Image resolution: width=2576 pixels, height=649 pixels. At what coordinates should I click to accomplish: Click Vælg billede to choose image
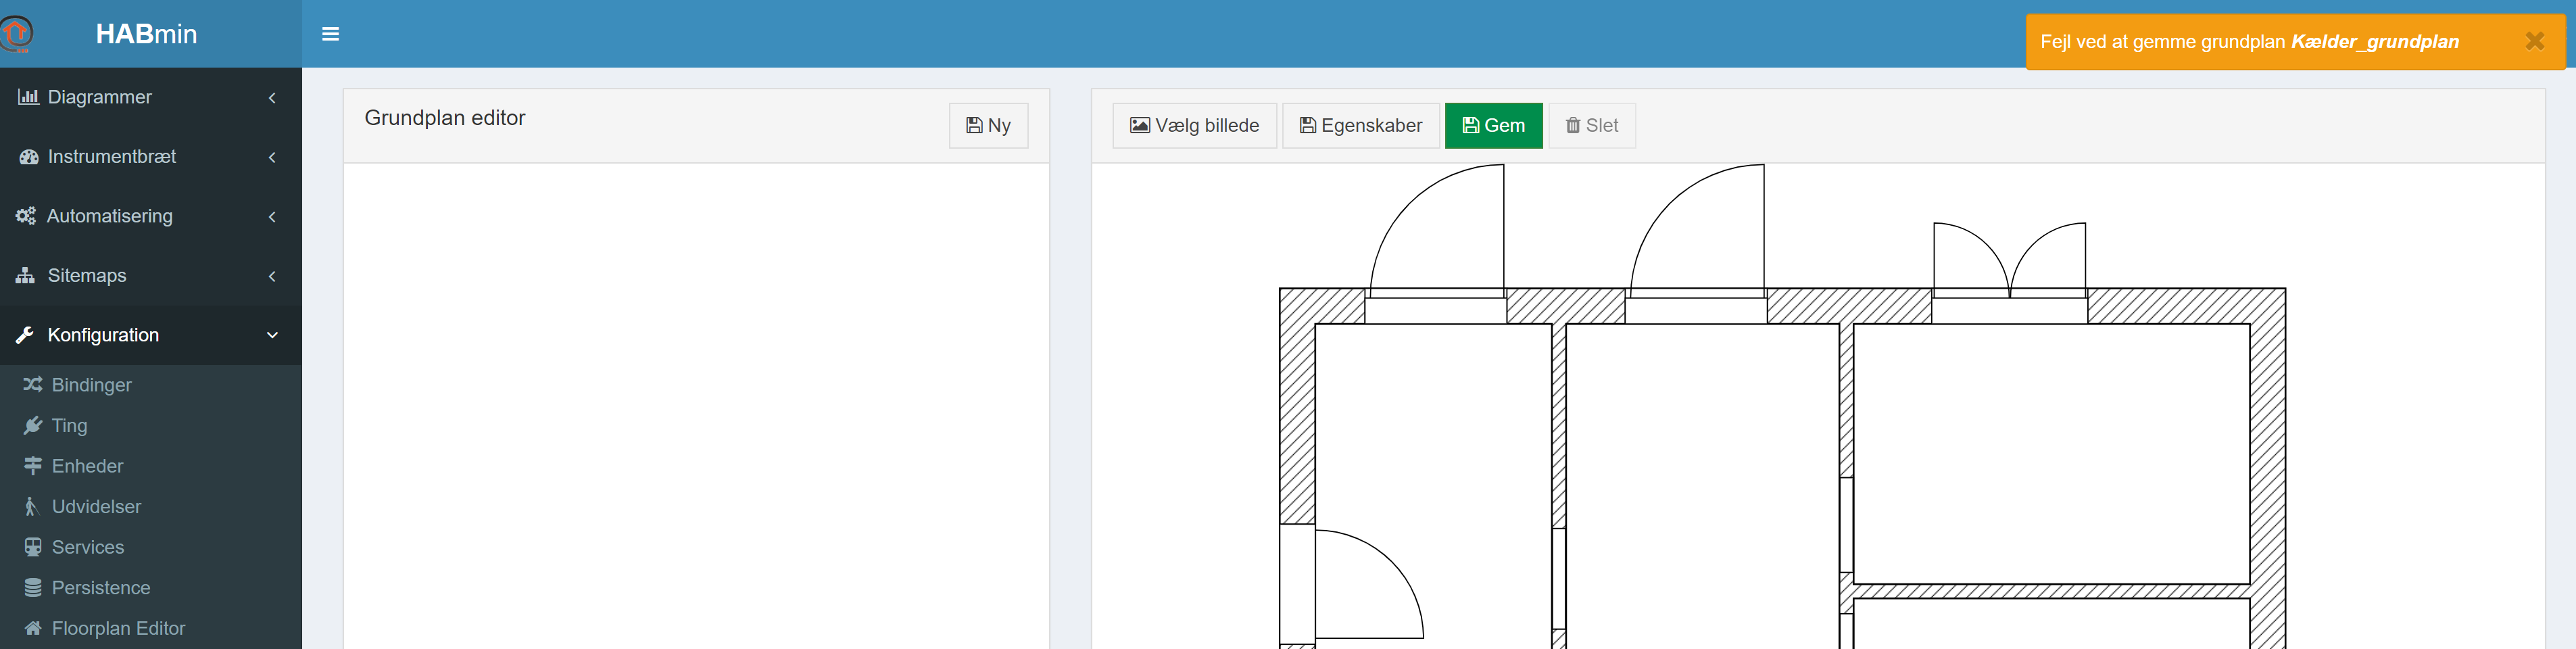click(x=1194, y=126)
